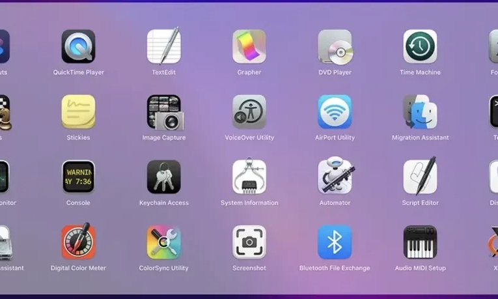Open the ColorSync Utility tools icon

164,242
